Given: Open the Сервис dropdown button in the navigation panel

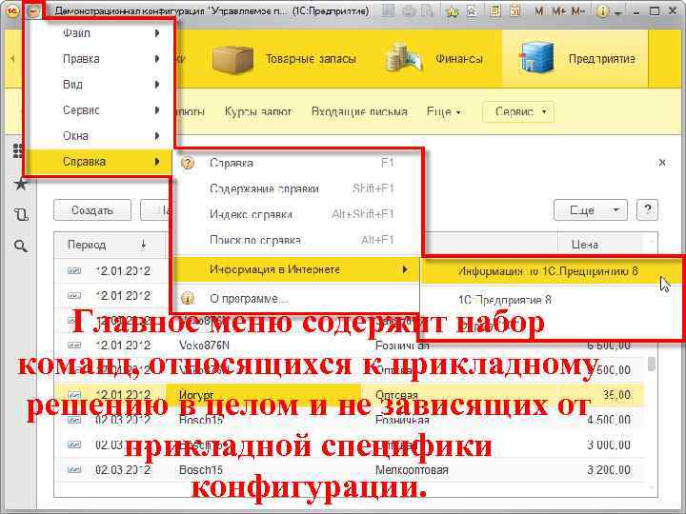Looking at the screenshot, I should tap(518, 112).
